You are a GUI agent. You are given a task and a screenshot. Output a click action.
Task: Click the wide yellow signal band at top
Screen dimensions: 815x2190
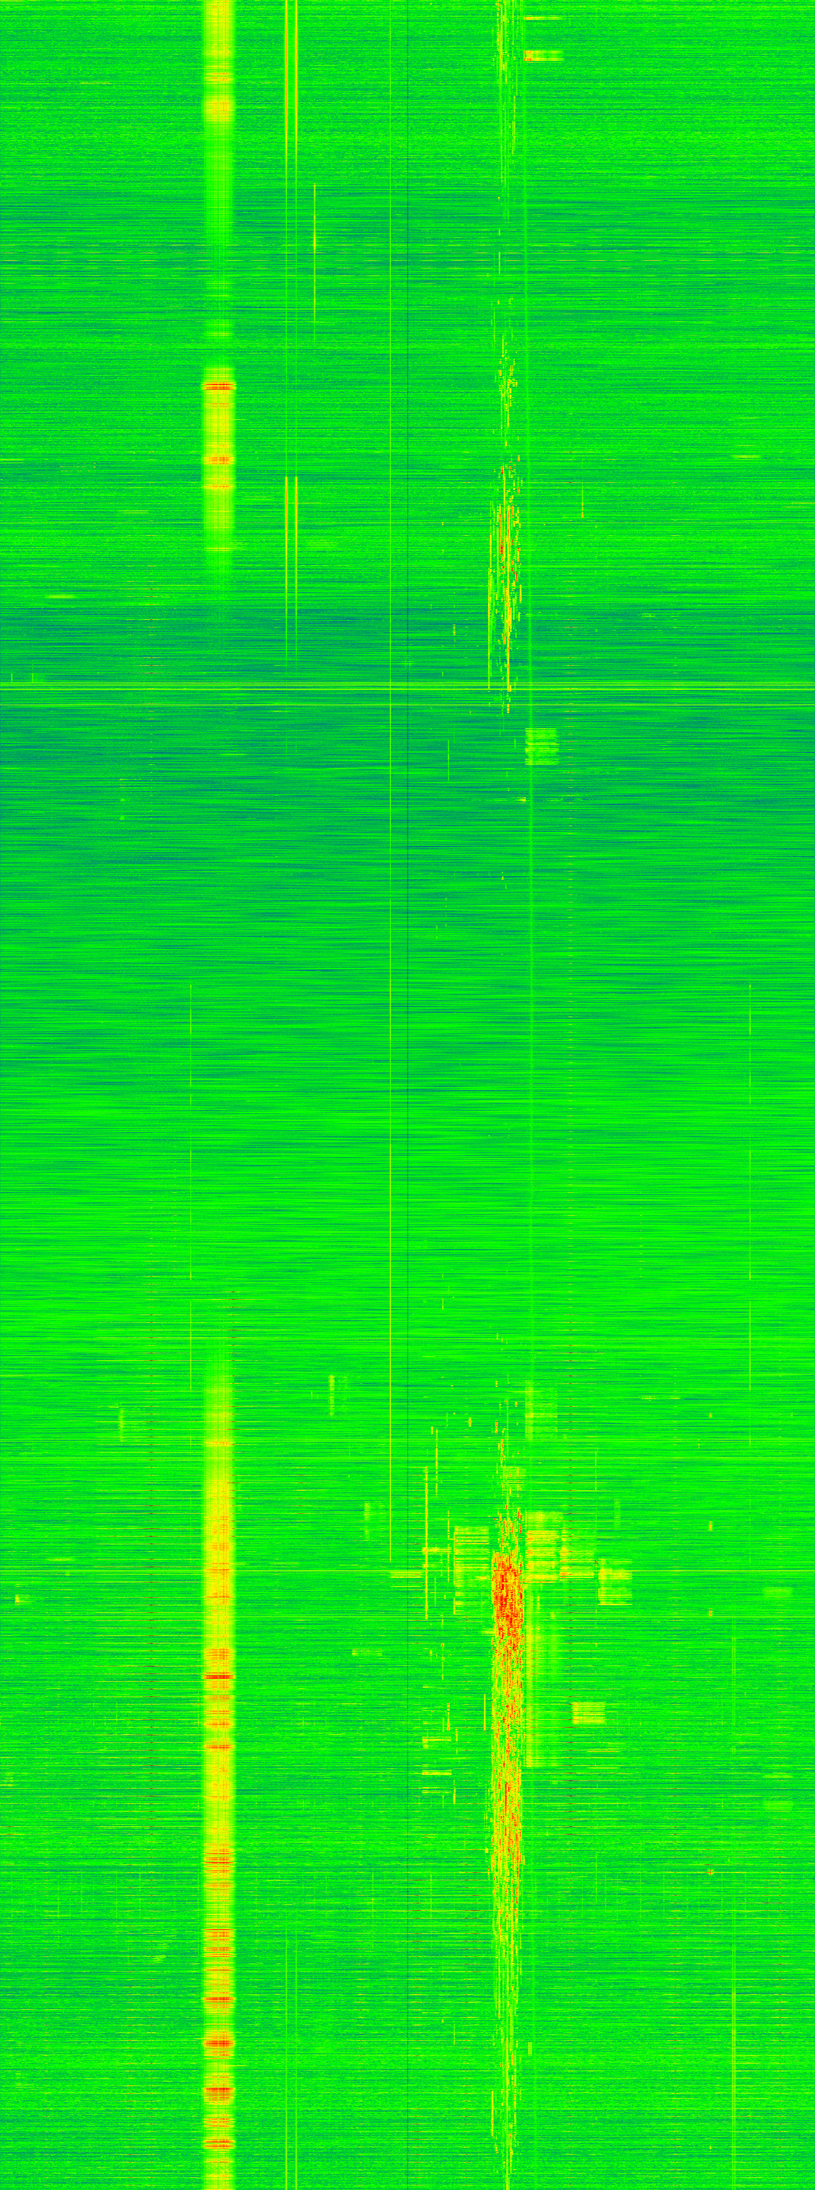219,170
